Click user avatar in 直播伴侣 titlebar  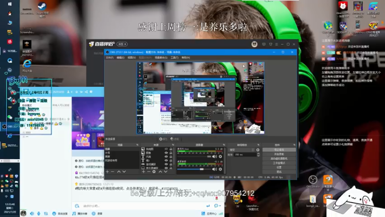(x=255, y=44)
